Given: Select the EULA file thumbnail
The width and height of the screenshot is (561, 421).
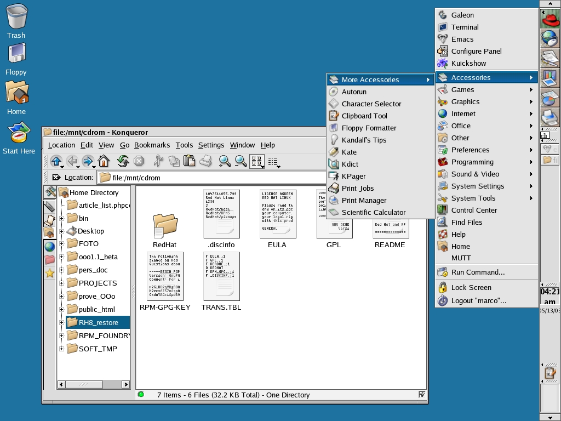Looking at the screenshot, I should (277, 214).
